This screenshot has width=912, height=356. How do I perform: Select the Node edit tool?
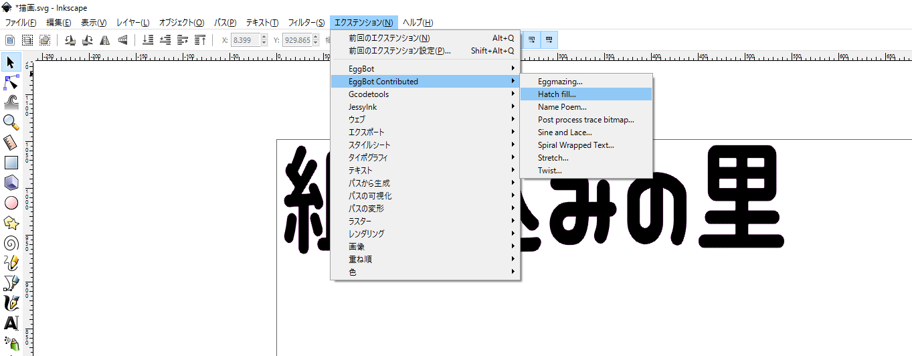click(11, 82)
